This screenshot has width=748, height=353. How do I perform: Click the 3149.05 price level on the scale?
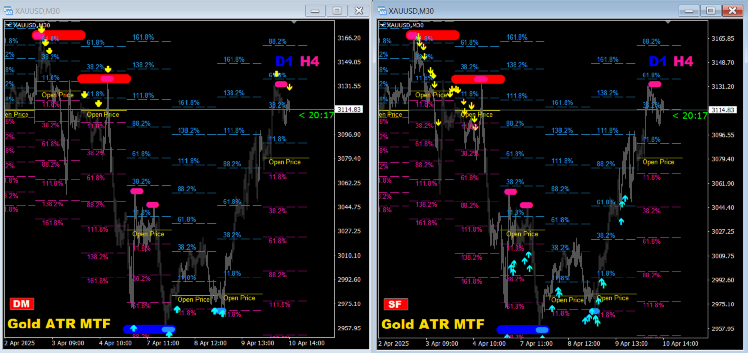pyautogui.click(x=350, y=62)
